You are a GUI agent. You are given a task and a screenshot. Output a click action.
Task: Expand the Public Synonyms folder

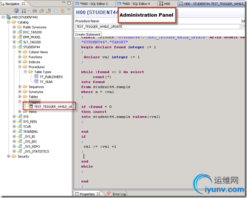[x=14, y=27]
